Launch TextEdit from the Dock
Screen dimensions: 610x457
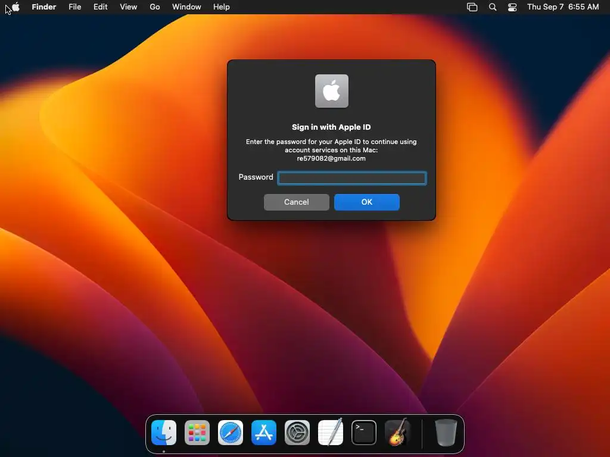click(331, 433)
